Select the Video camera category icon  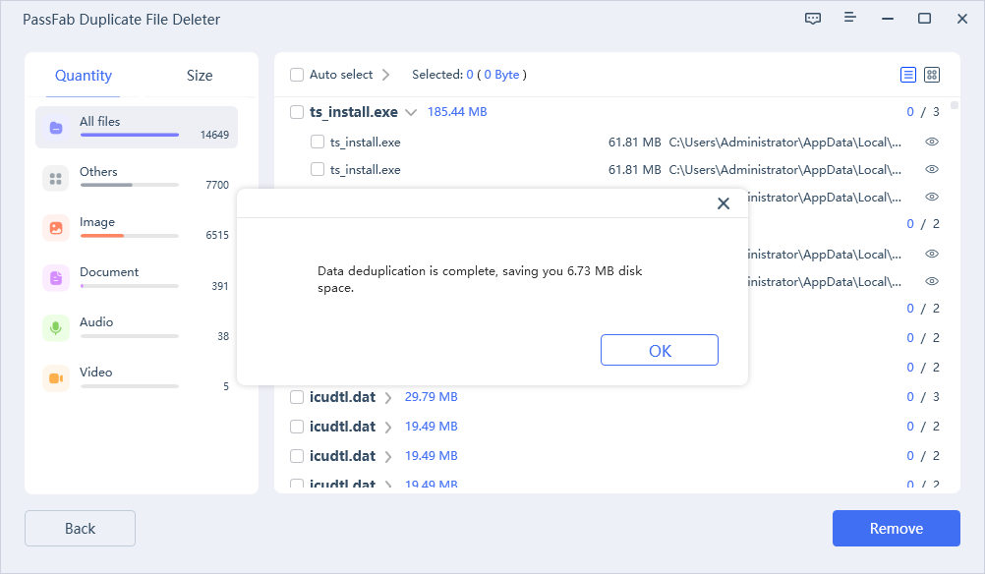(x=56, y=378)
